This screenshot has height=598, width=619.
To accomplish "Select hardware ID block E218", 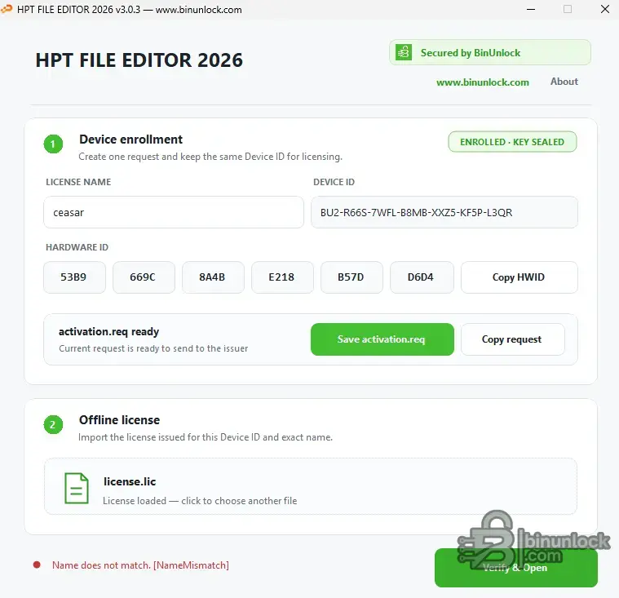I will tap(282, 277).
